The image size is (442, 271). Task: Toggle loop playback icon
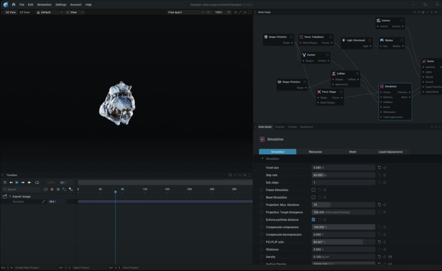coord(37,183)
